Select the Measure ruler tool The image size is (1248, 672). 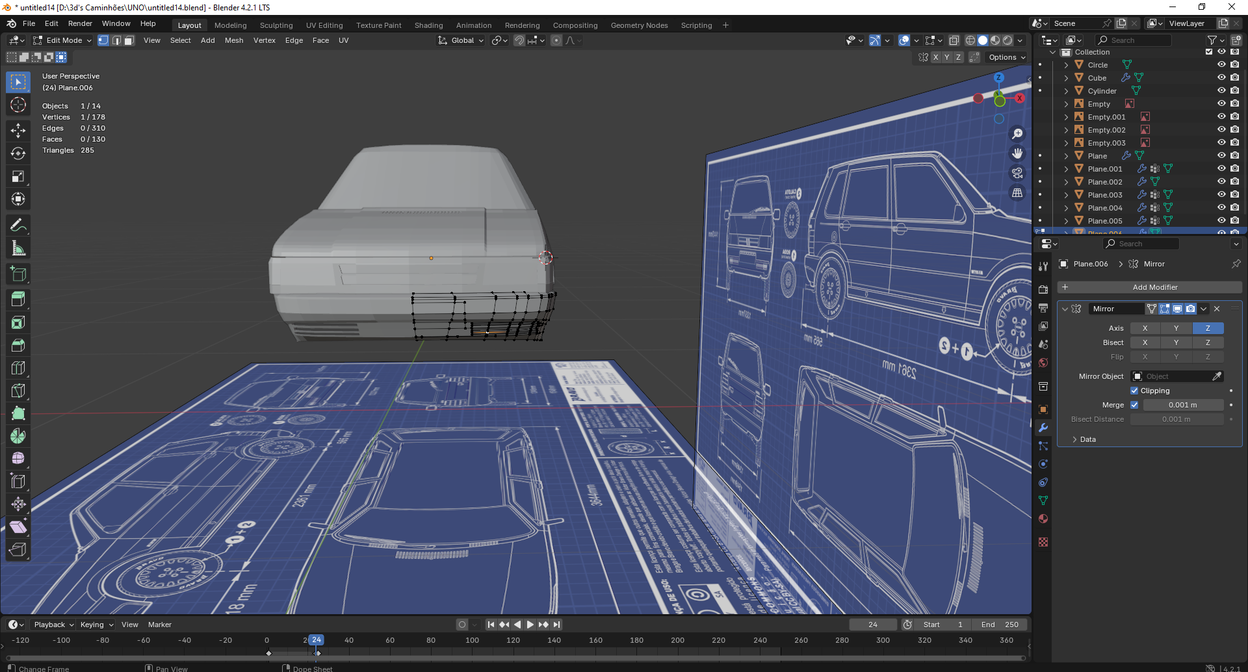(18, 248)
